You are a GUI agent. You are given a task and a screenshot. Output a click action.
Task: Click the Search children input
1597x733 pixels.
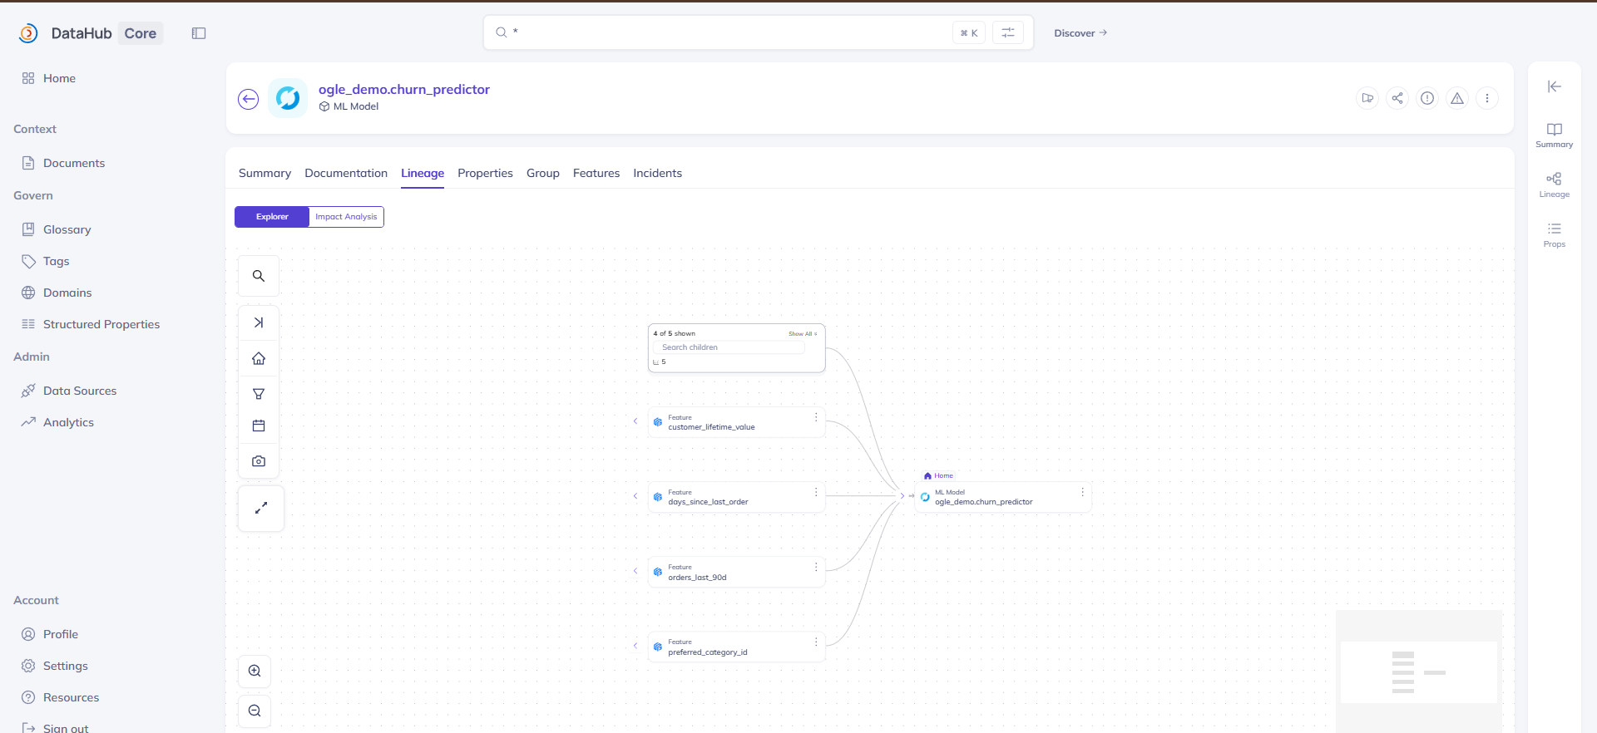tap(729, 347)
